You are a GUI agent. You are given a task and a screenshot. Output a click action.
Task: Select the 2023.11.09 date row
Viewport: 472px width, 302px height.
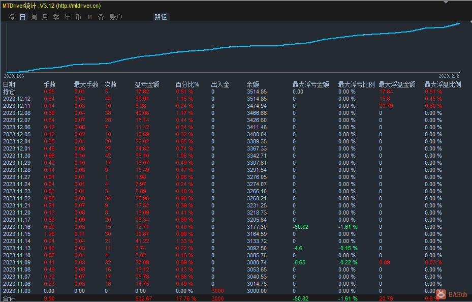pyautogui.click(x=17, y=262)
